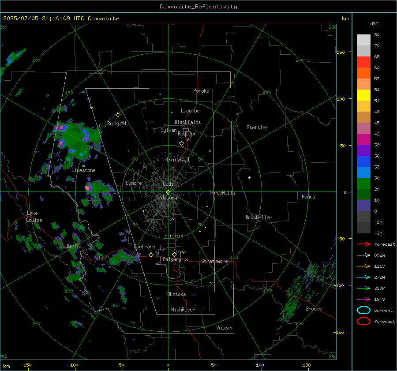Click the asterisk marker east of Innisfail

click(210, 151)
